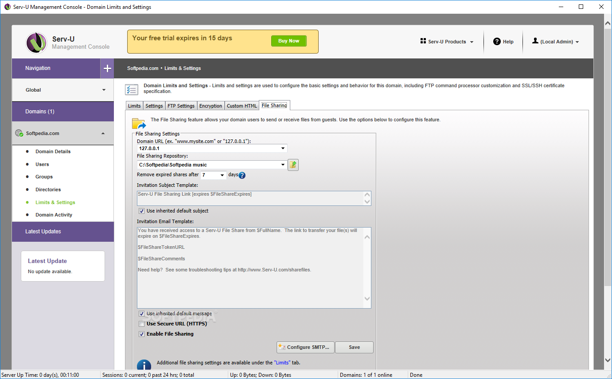Click Softpedia.com in the breadcrumb
The width and height of the screenshot is (612, 379).
[x=143, y=68]
